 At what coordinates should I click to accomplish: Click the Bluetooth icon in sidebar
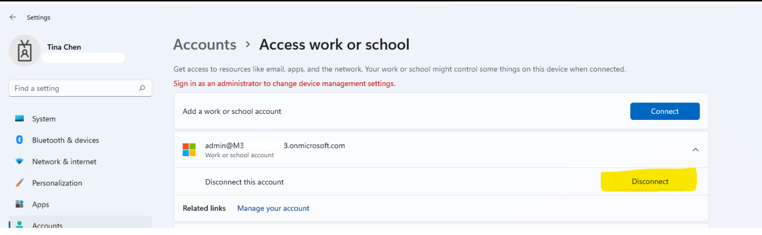click(19, 140)
